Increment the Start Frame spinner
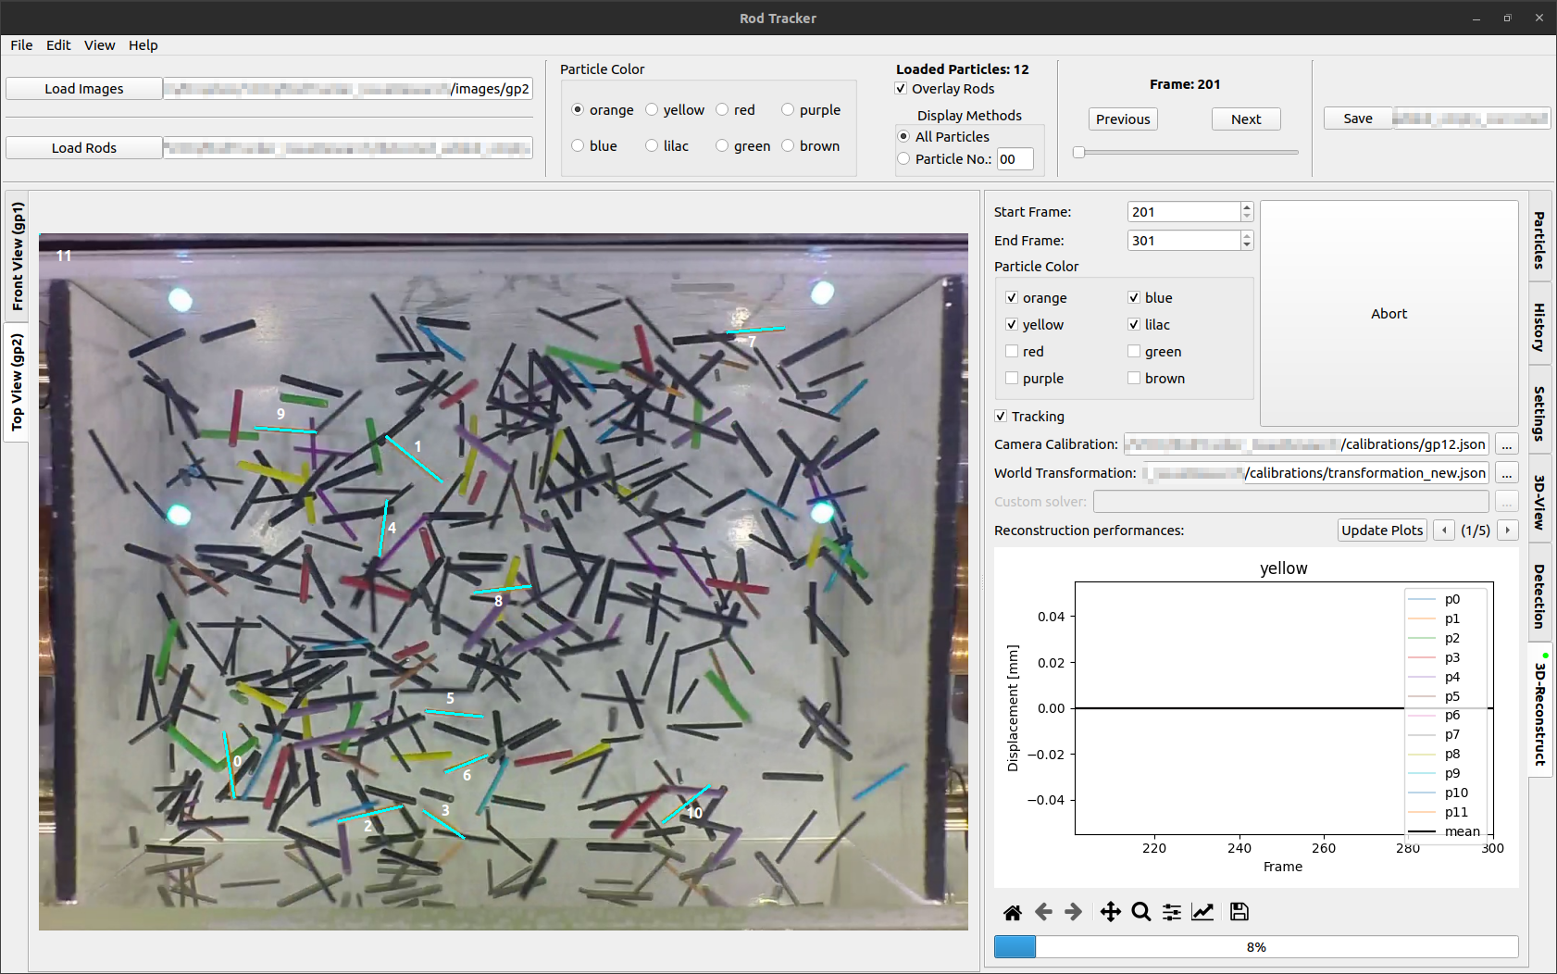Screen dimensions: 1557x974 pyautogui.click(x=1247, y=207)
